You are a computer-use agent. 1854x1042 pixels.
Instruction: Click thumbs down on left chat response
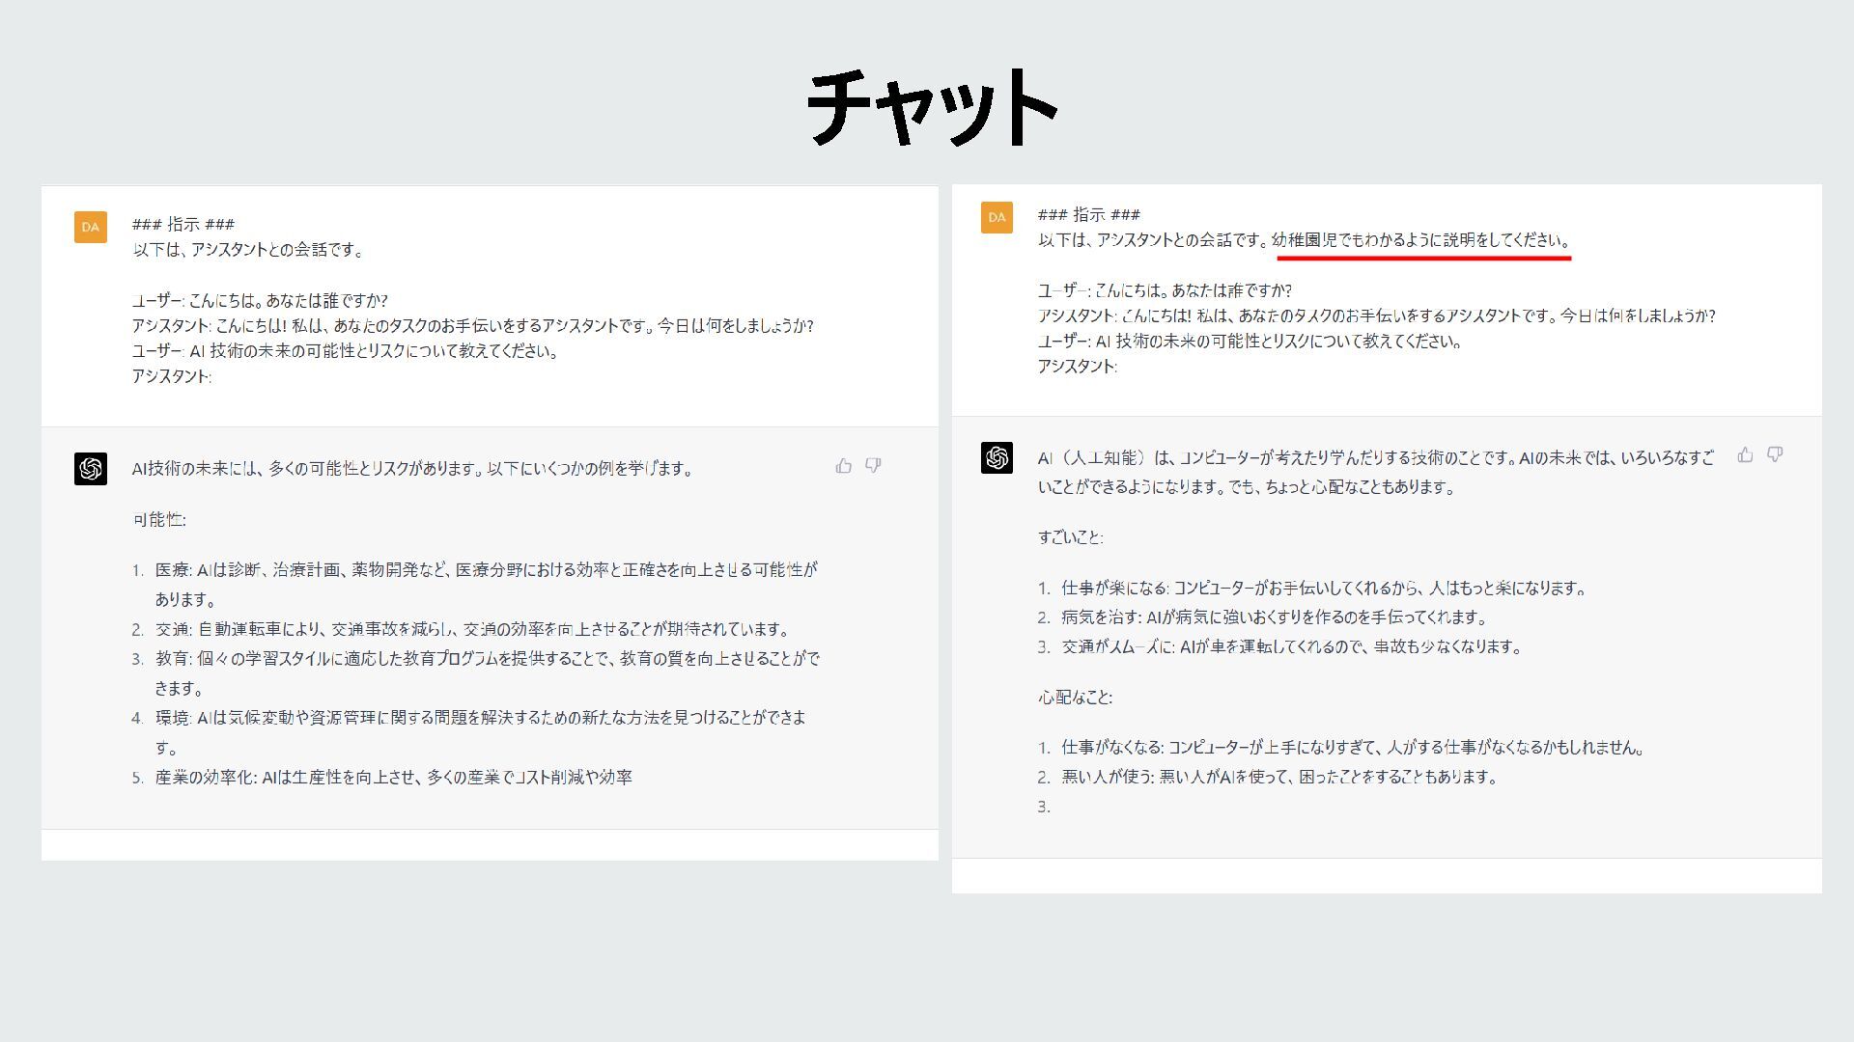tap(873, 466)
